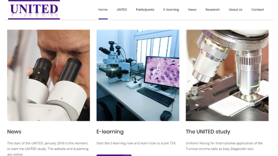Image resolution: width=278 pixels, height=156 pixels.
Task: Open the lab microscope and monitor image
Action: pyautogui.click(x=138, y=75)
